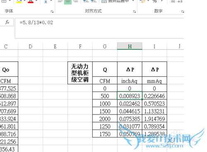Select the cell containing 500

[x=105, y=96]
